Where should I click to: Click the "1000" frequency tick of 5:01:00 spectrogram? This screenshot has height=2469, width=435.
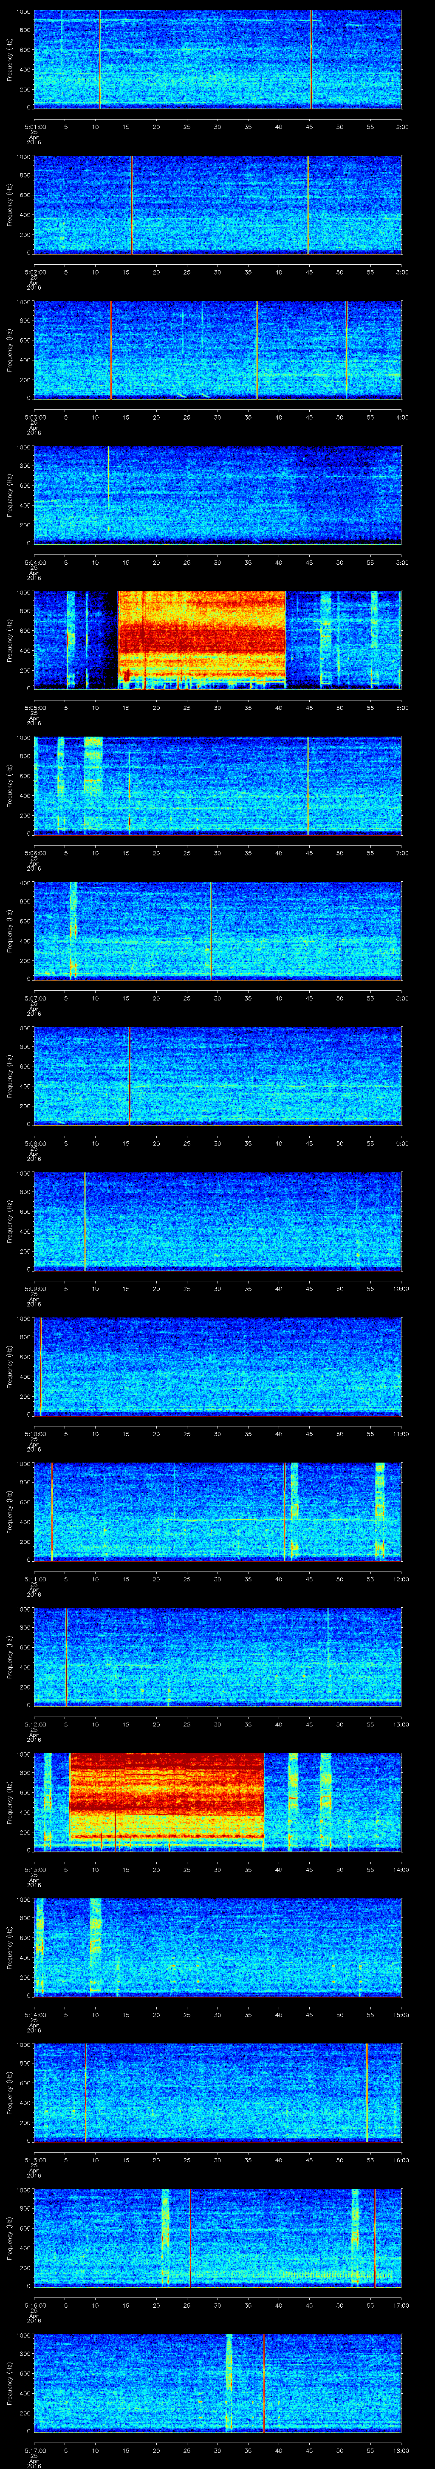(24, 12)
